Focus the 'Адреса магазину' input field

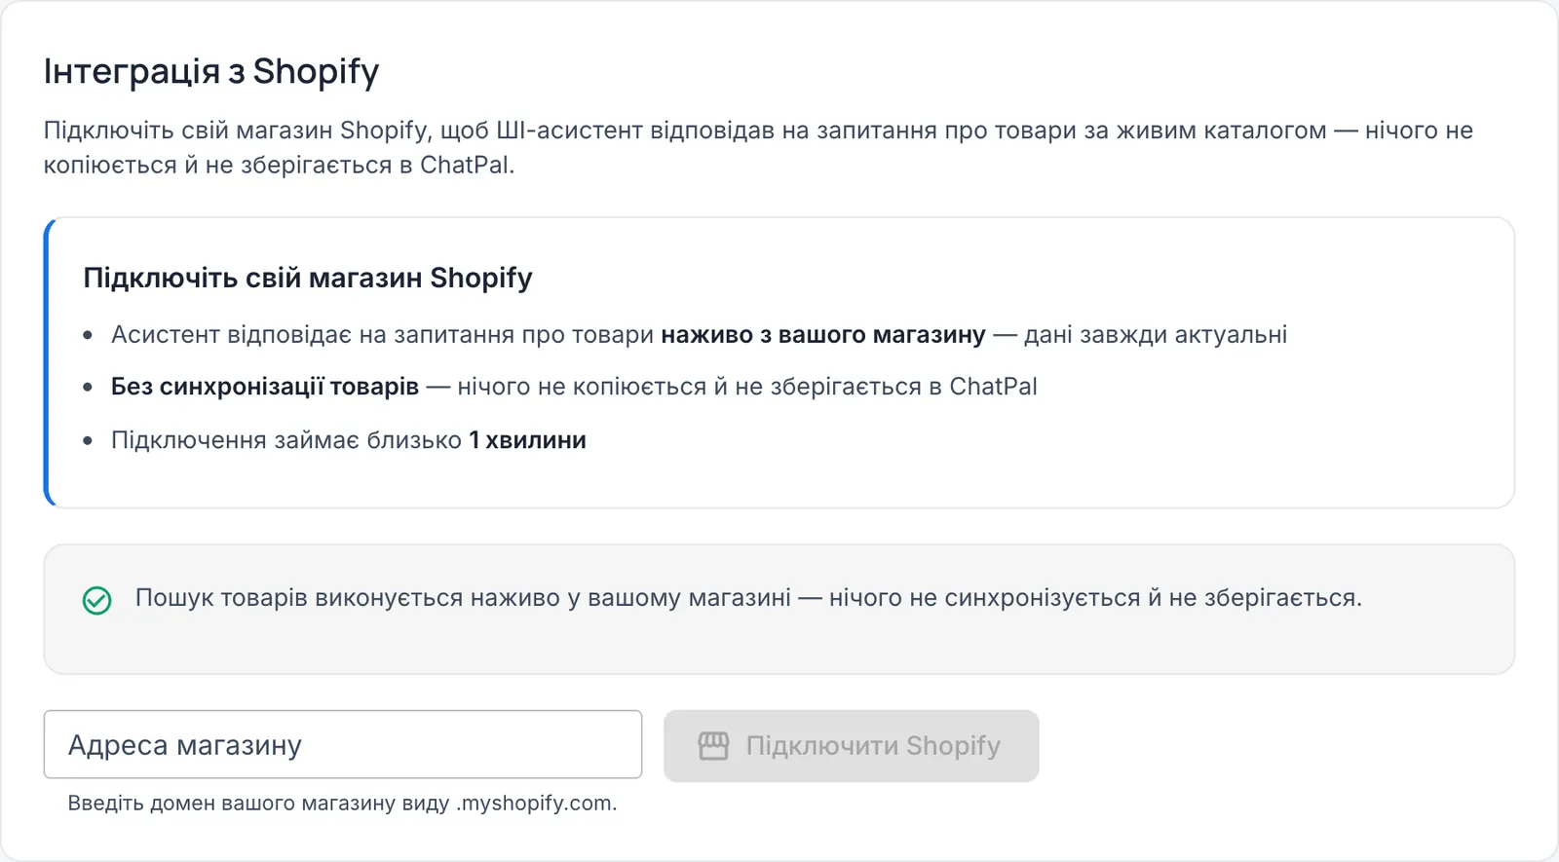coord(343,744)
